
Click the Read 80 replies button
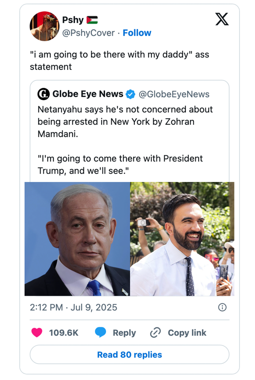(129, 354)
